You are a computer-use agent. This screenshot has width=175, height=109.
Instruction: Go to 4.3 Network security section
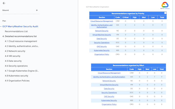coord(15,51)
